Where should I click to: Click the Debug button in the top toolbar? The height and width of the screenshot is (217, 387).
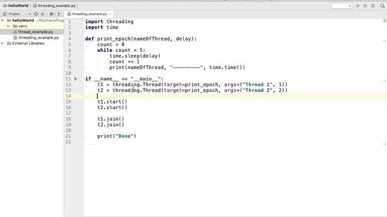coord(365,5)
